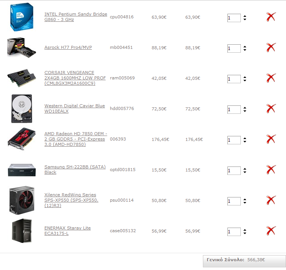
Task: Remove the INTEL Pentium G860 from cart
Action: pyautogui.click(x=271, y=17)
